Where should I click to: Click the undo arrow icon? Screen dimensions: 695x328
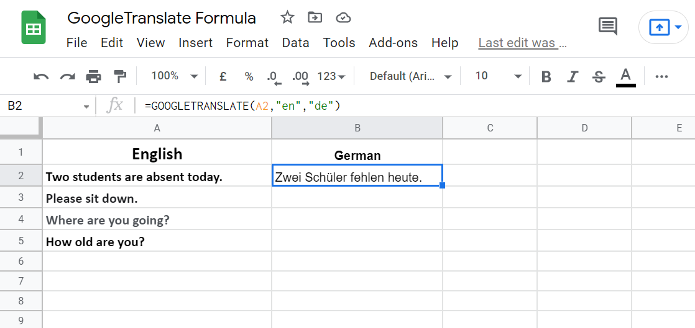[x=41, y=76]
